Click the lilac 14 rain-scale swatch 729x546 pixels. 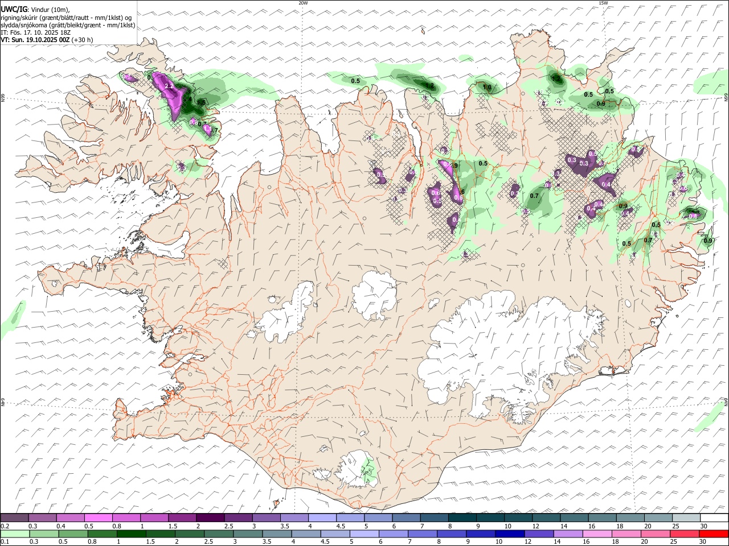point(567,533)
